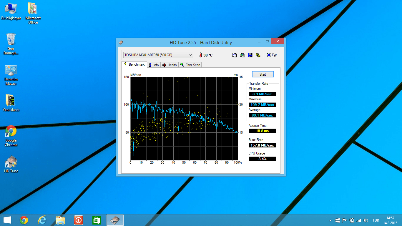Click the benchmark graph area

[x=184, y=119]
